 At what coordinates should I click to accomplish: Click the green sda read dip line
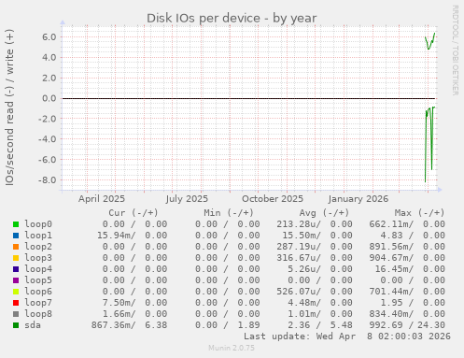429,144
